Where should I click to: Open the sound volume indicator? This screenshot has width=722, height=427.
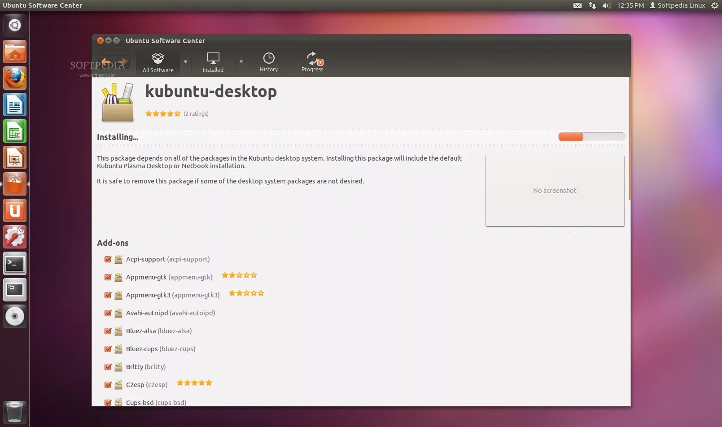(607, 5)
